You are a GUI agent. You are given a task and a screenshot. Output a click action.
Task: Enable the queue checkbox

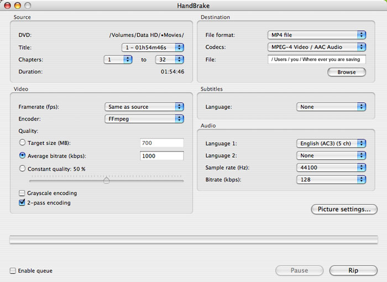click(13, 270)
